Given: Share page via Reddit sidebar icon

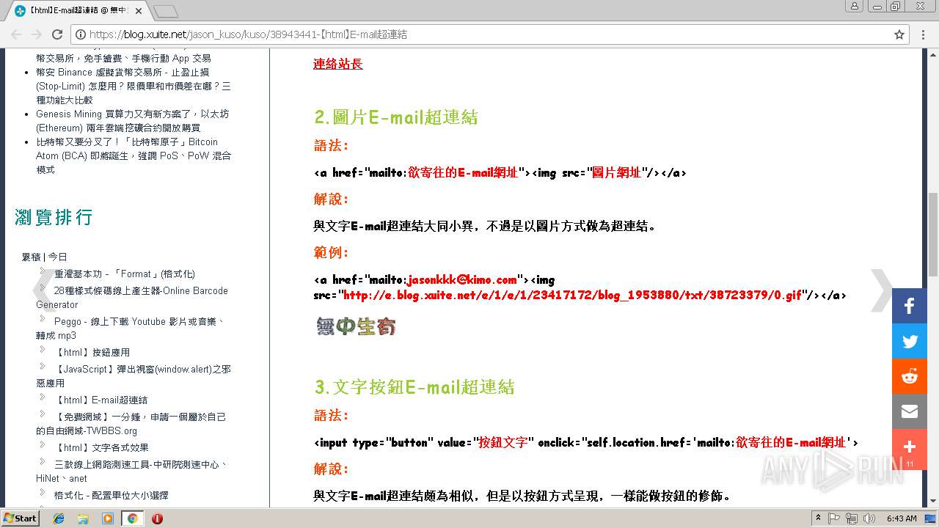Looking at the screenshot, I should [x=910, y=376].
